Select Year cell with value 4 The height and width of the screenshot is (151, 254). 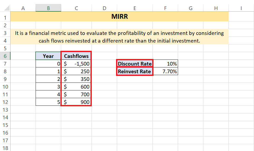(49, 94)
